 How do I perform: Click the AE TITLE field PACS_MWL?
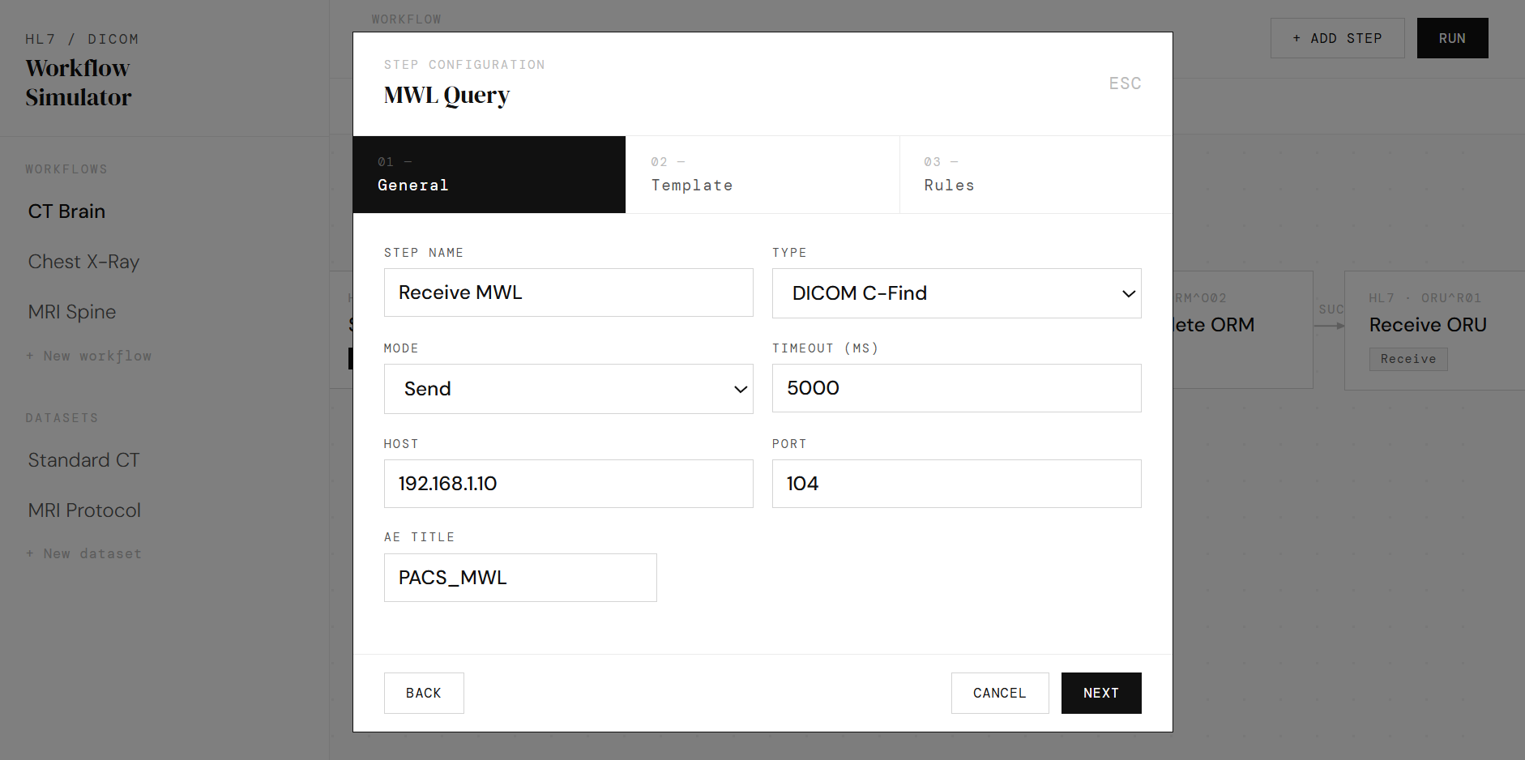(x=519, y=577)
